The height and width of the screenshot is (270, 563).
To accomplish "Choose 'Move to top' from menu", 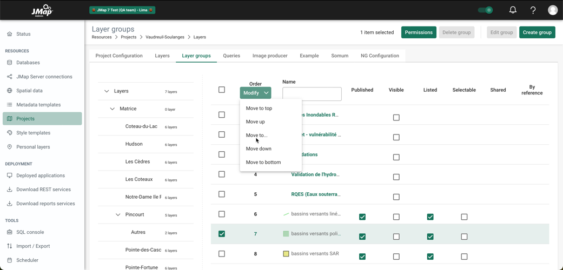I will coord(259,109).
